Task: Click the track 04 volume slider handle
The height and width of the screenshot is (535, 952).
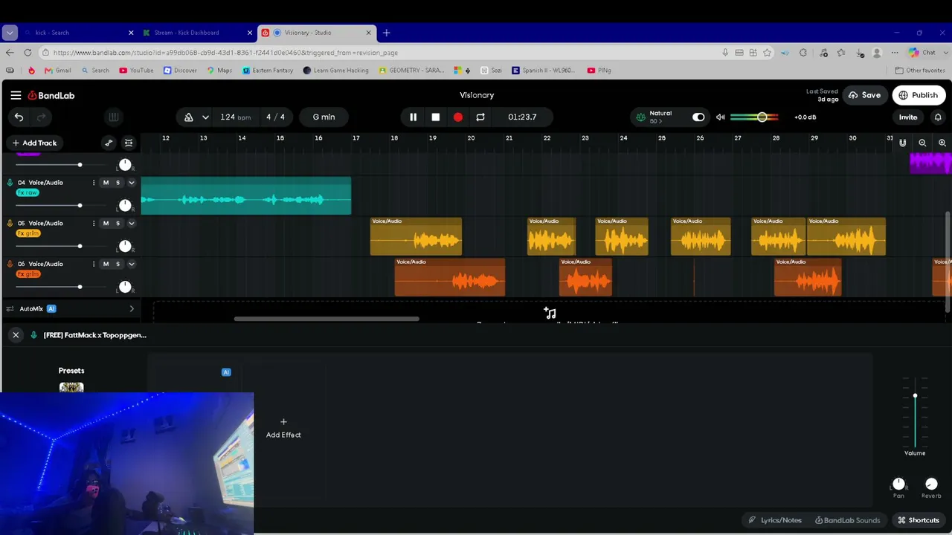Action: [80, 205]
